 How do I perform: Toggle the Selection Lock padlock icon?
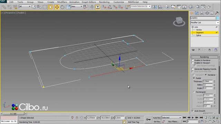(77, 117)
